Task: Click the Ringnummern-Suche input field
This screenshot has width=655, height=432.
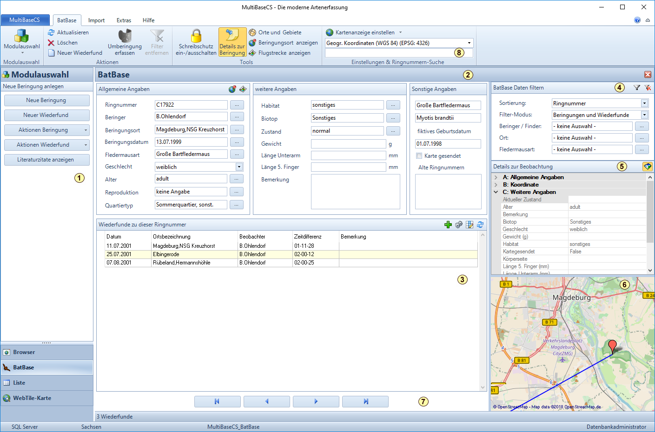Action: [399, 53]
